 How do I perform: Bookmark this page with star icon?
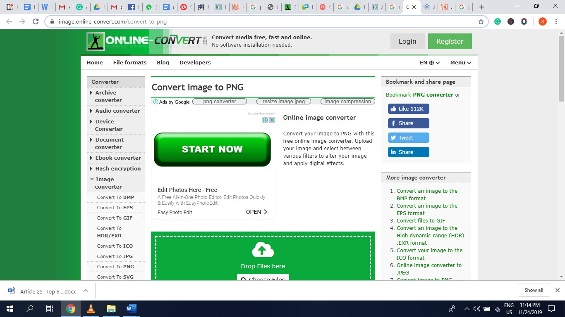tap(481, 21)
